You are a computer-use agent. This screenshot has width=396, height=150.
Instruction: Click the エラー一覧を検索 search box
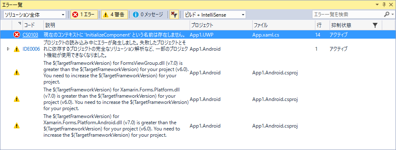coord(348,15)
